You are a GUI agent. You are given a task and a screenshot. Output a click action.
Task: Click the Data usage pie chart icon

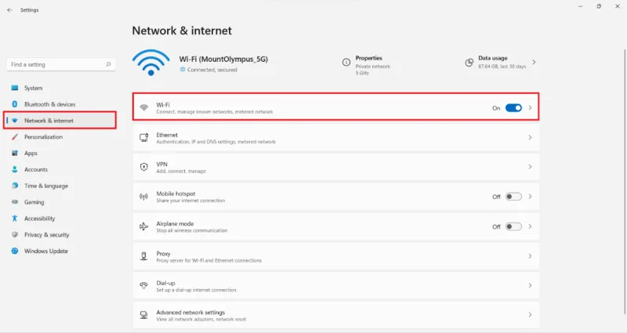click(469, 63)
